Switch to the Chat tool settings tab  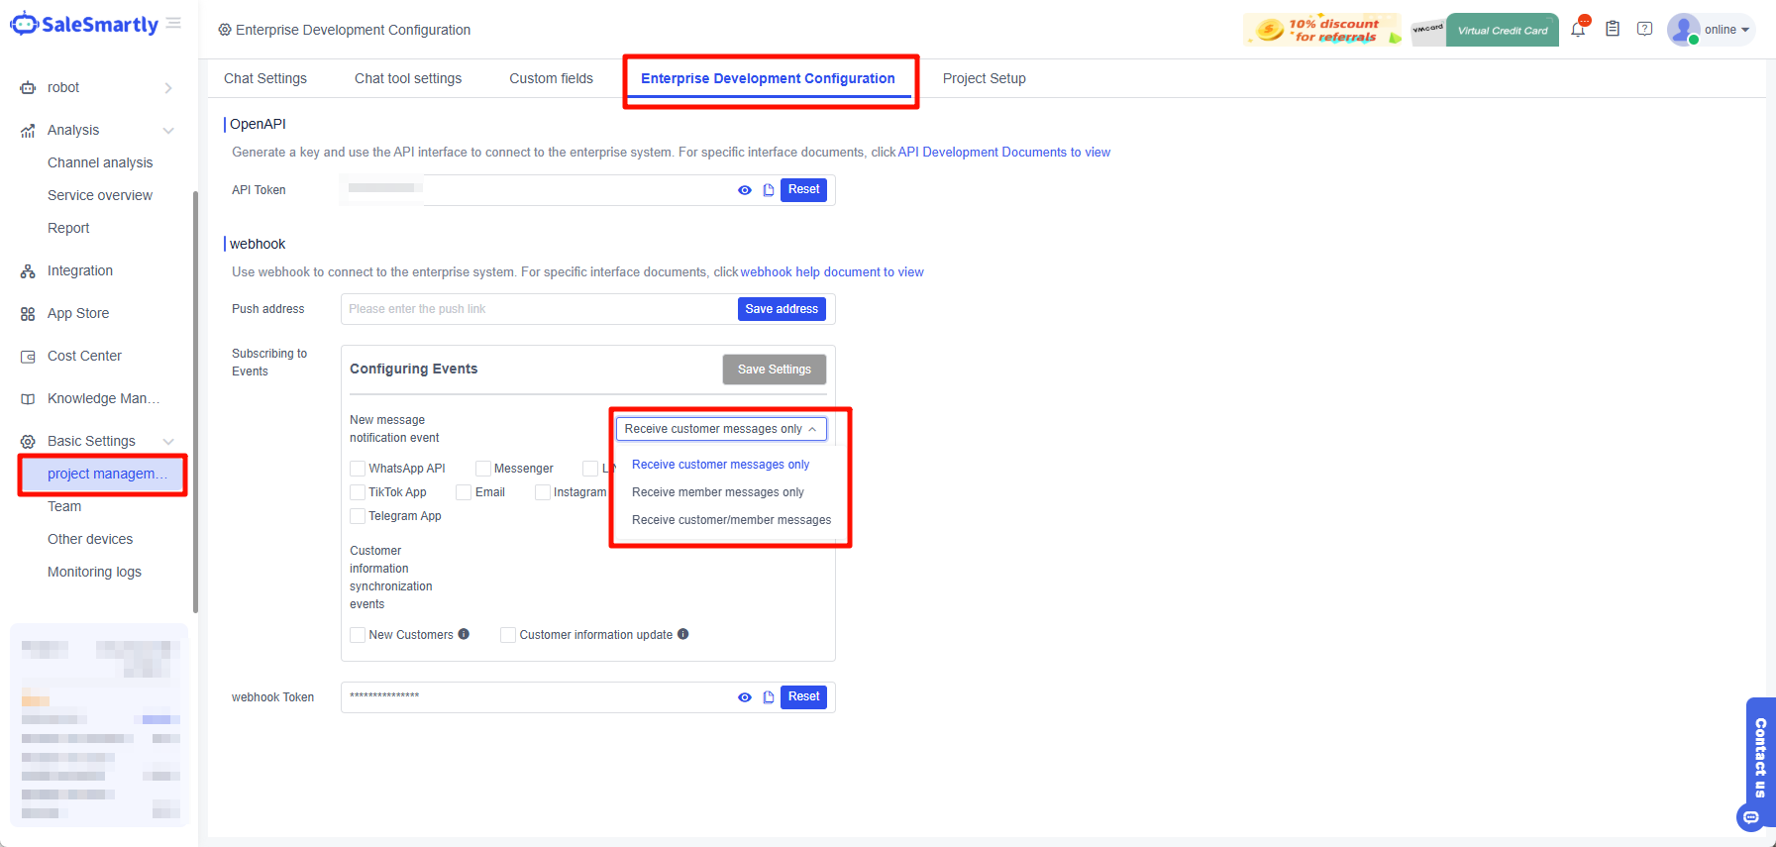(408, 78)
